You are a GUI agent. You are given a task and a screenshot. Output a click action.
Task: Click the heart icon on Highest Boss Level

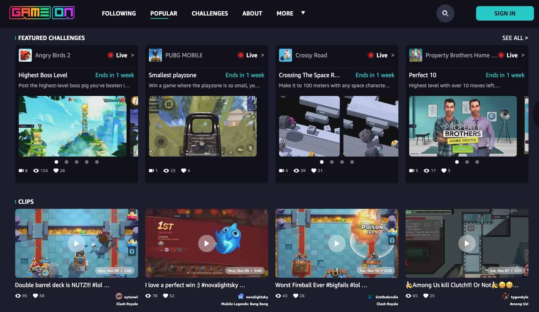coord(56,171)
